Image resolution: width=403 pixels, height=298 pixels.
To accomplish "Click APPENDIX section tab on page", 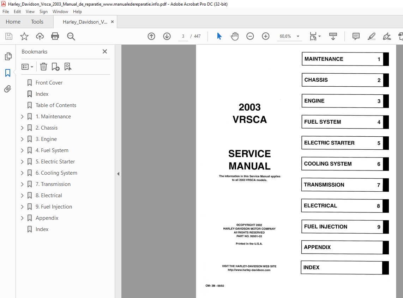I will (x=345, y=247).
